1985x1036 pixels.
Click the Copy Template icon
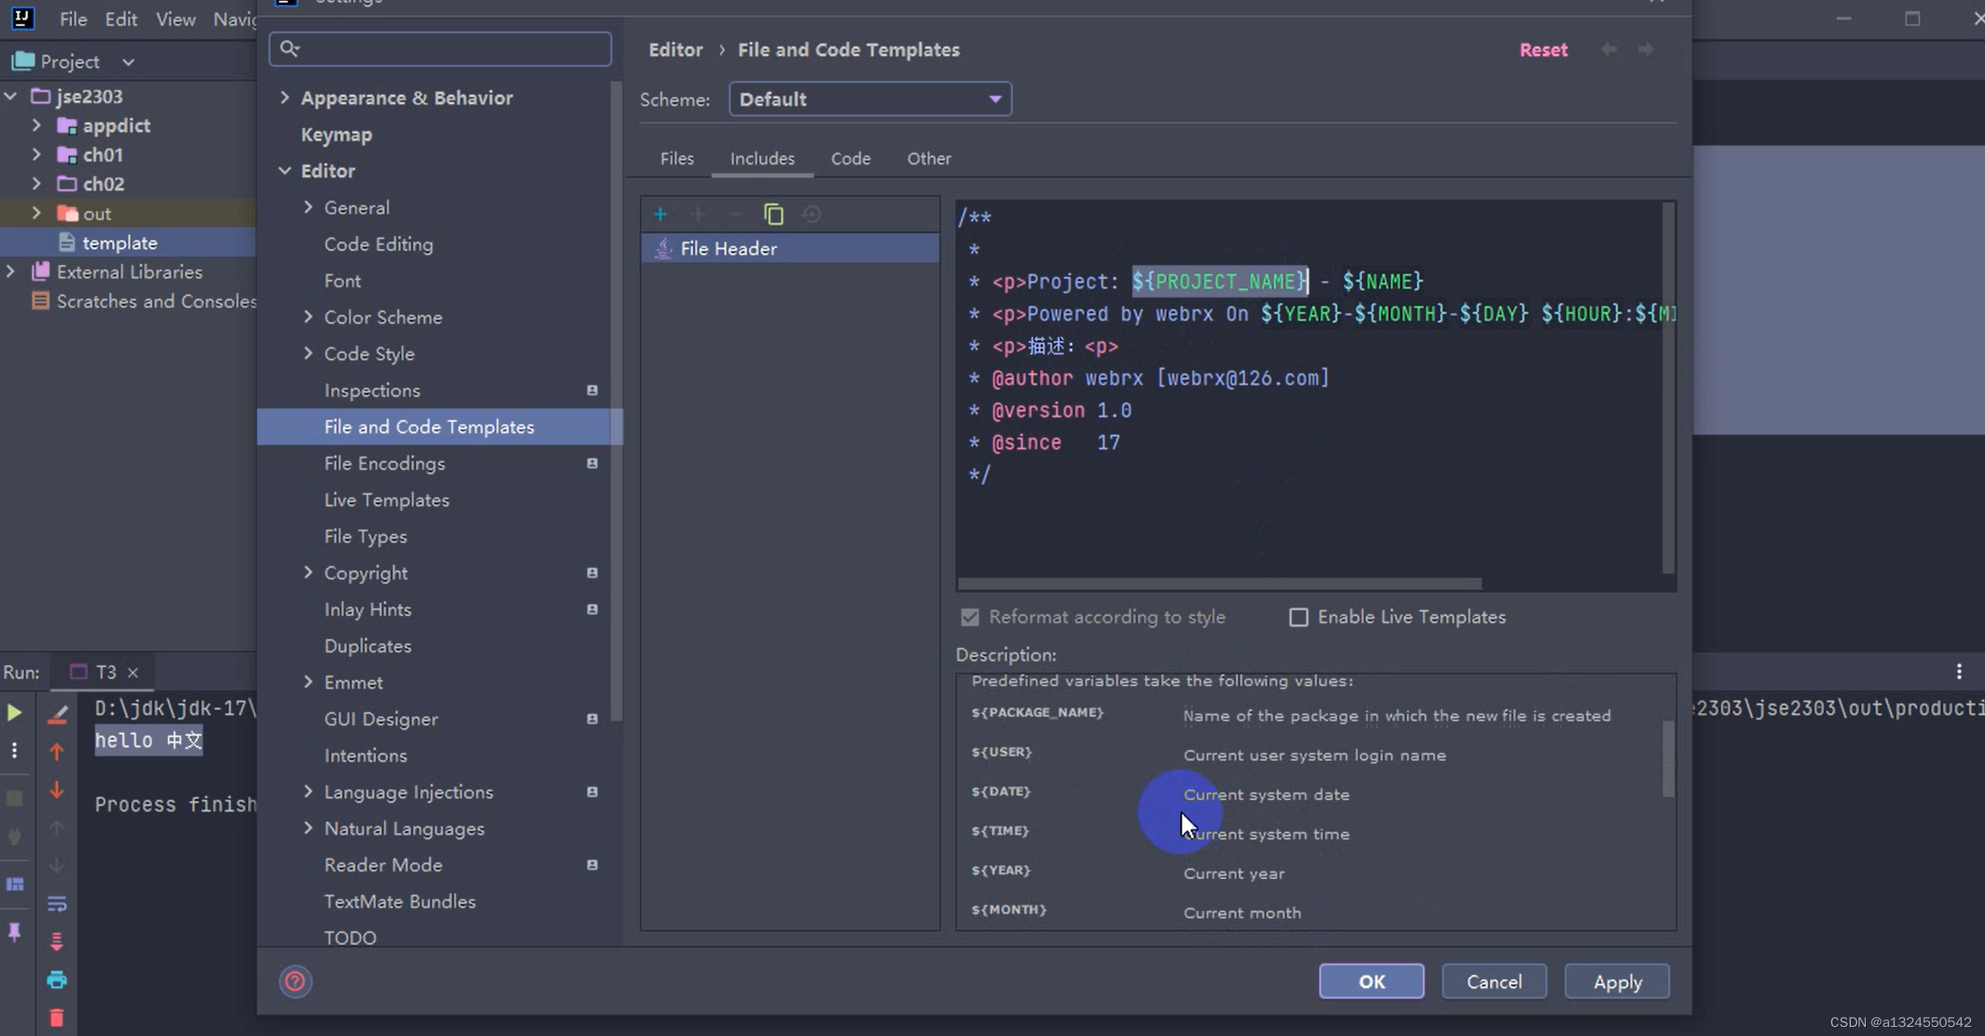point(773,214)
